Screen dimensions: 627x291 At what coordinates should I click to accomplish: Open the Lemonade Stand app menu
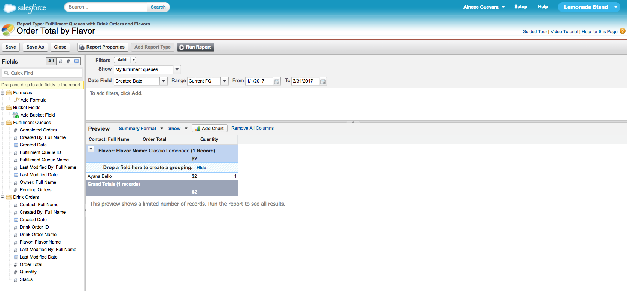click(x=589, y=7)
